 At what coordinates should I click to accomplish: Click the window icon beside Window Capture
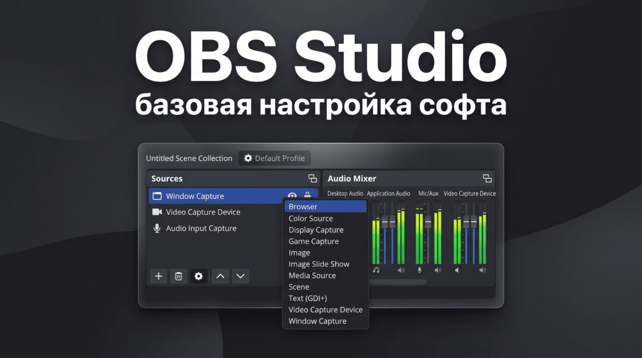coord(157,196)
